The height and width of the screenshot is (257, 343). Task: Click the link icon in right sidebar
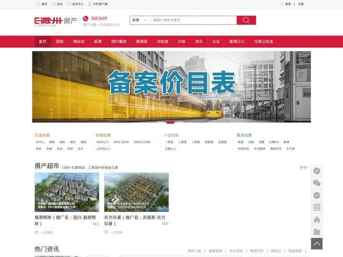point(317,171)
